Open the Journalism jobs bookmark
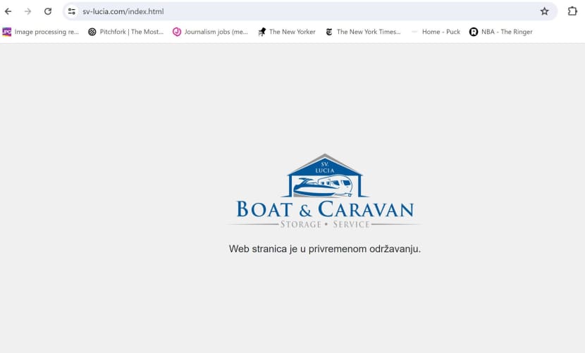The width and height of the screenshot is (585, 353). point(210,32)
